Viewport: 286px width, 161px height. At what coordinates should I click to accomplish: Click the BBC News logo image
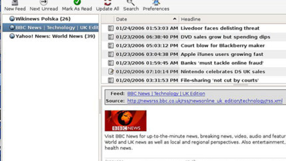pyautogui.click(x=125, y=121)
